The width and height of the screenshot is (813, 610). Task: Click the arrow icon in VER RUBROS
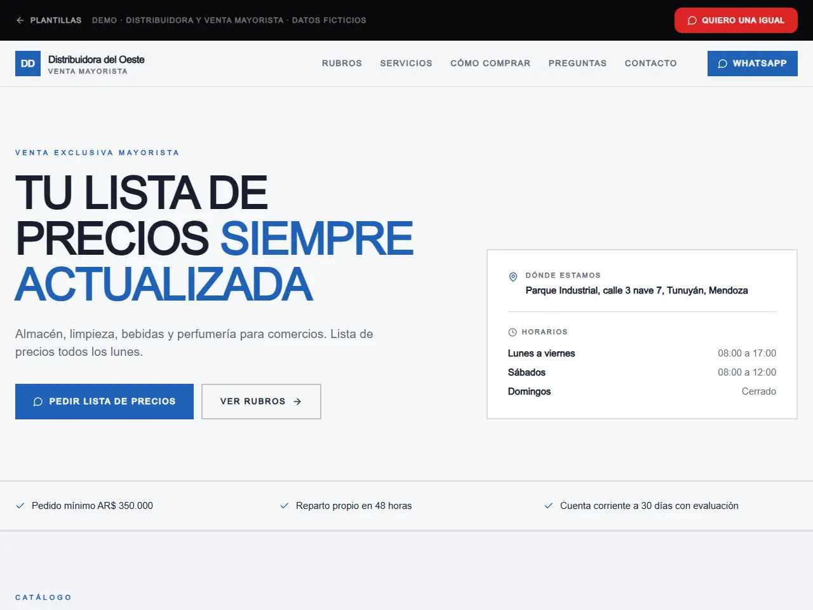coord(297,402)
